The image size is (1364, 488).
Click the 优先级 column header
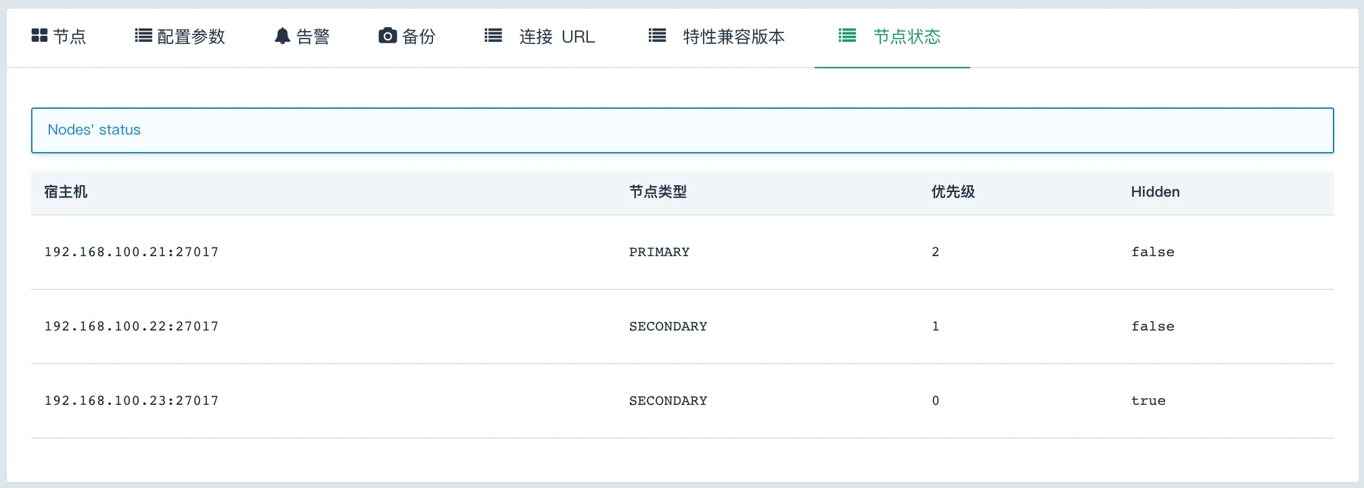coord(953,192)
